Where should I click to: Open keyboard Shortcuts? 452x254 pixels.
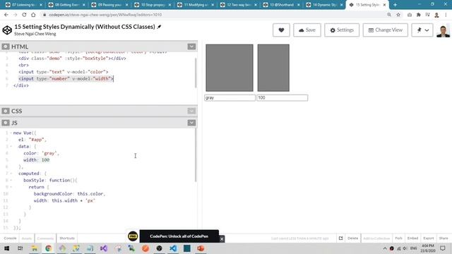click(x=67, y=238)
